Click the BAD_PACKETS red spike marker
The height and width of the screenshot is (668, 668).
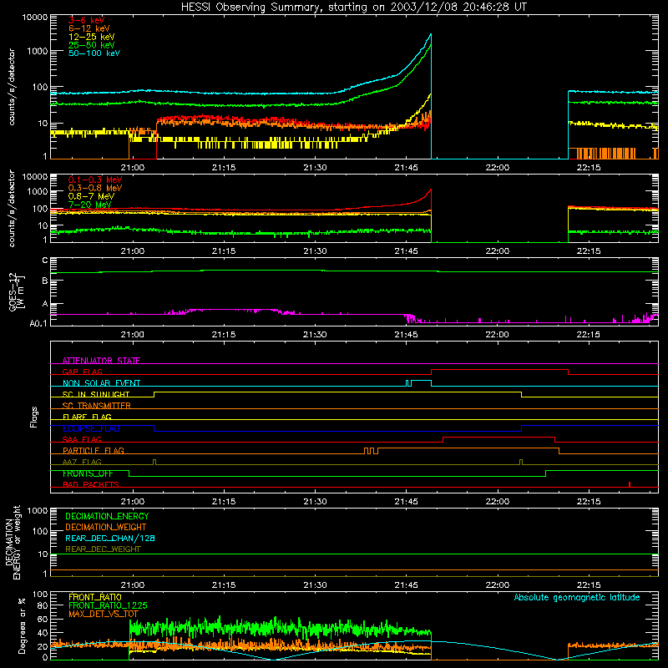(630, 484)
